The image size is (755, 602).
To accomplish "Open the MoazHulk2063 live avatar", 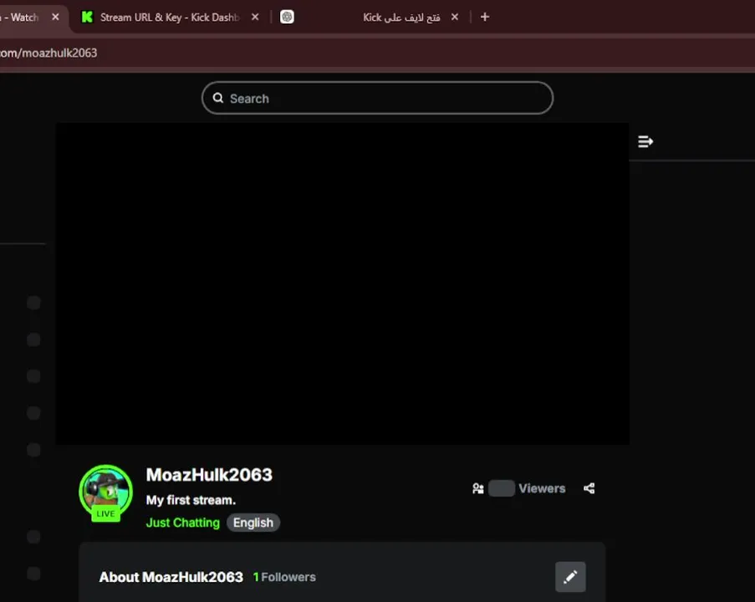I will point(106,492).
